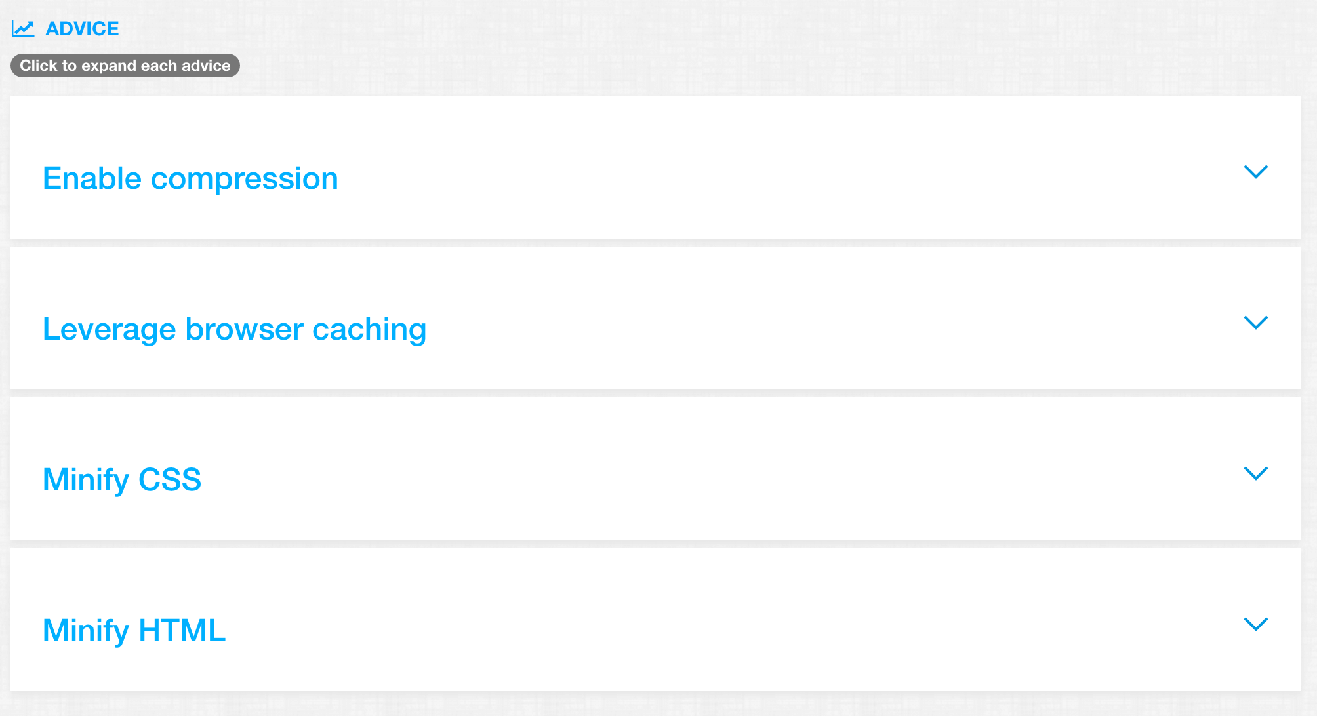Click the word 'CSS' in third advice

pyautogui.click(x=170, y=480)
